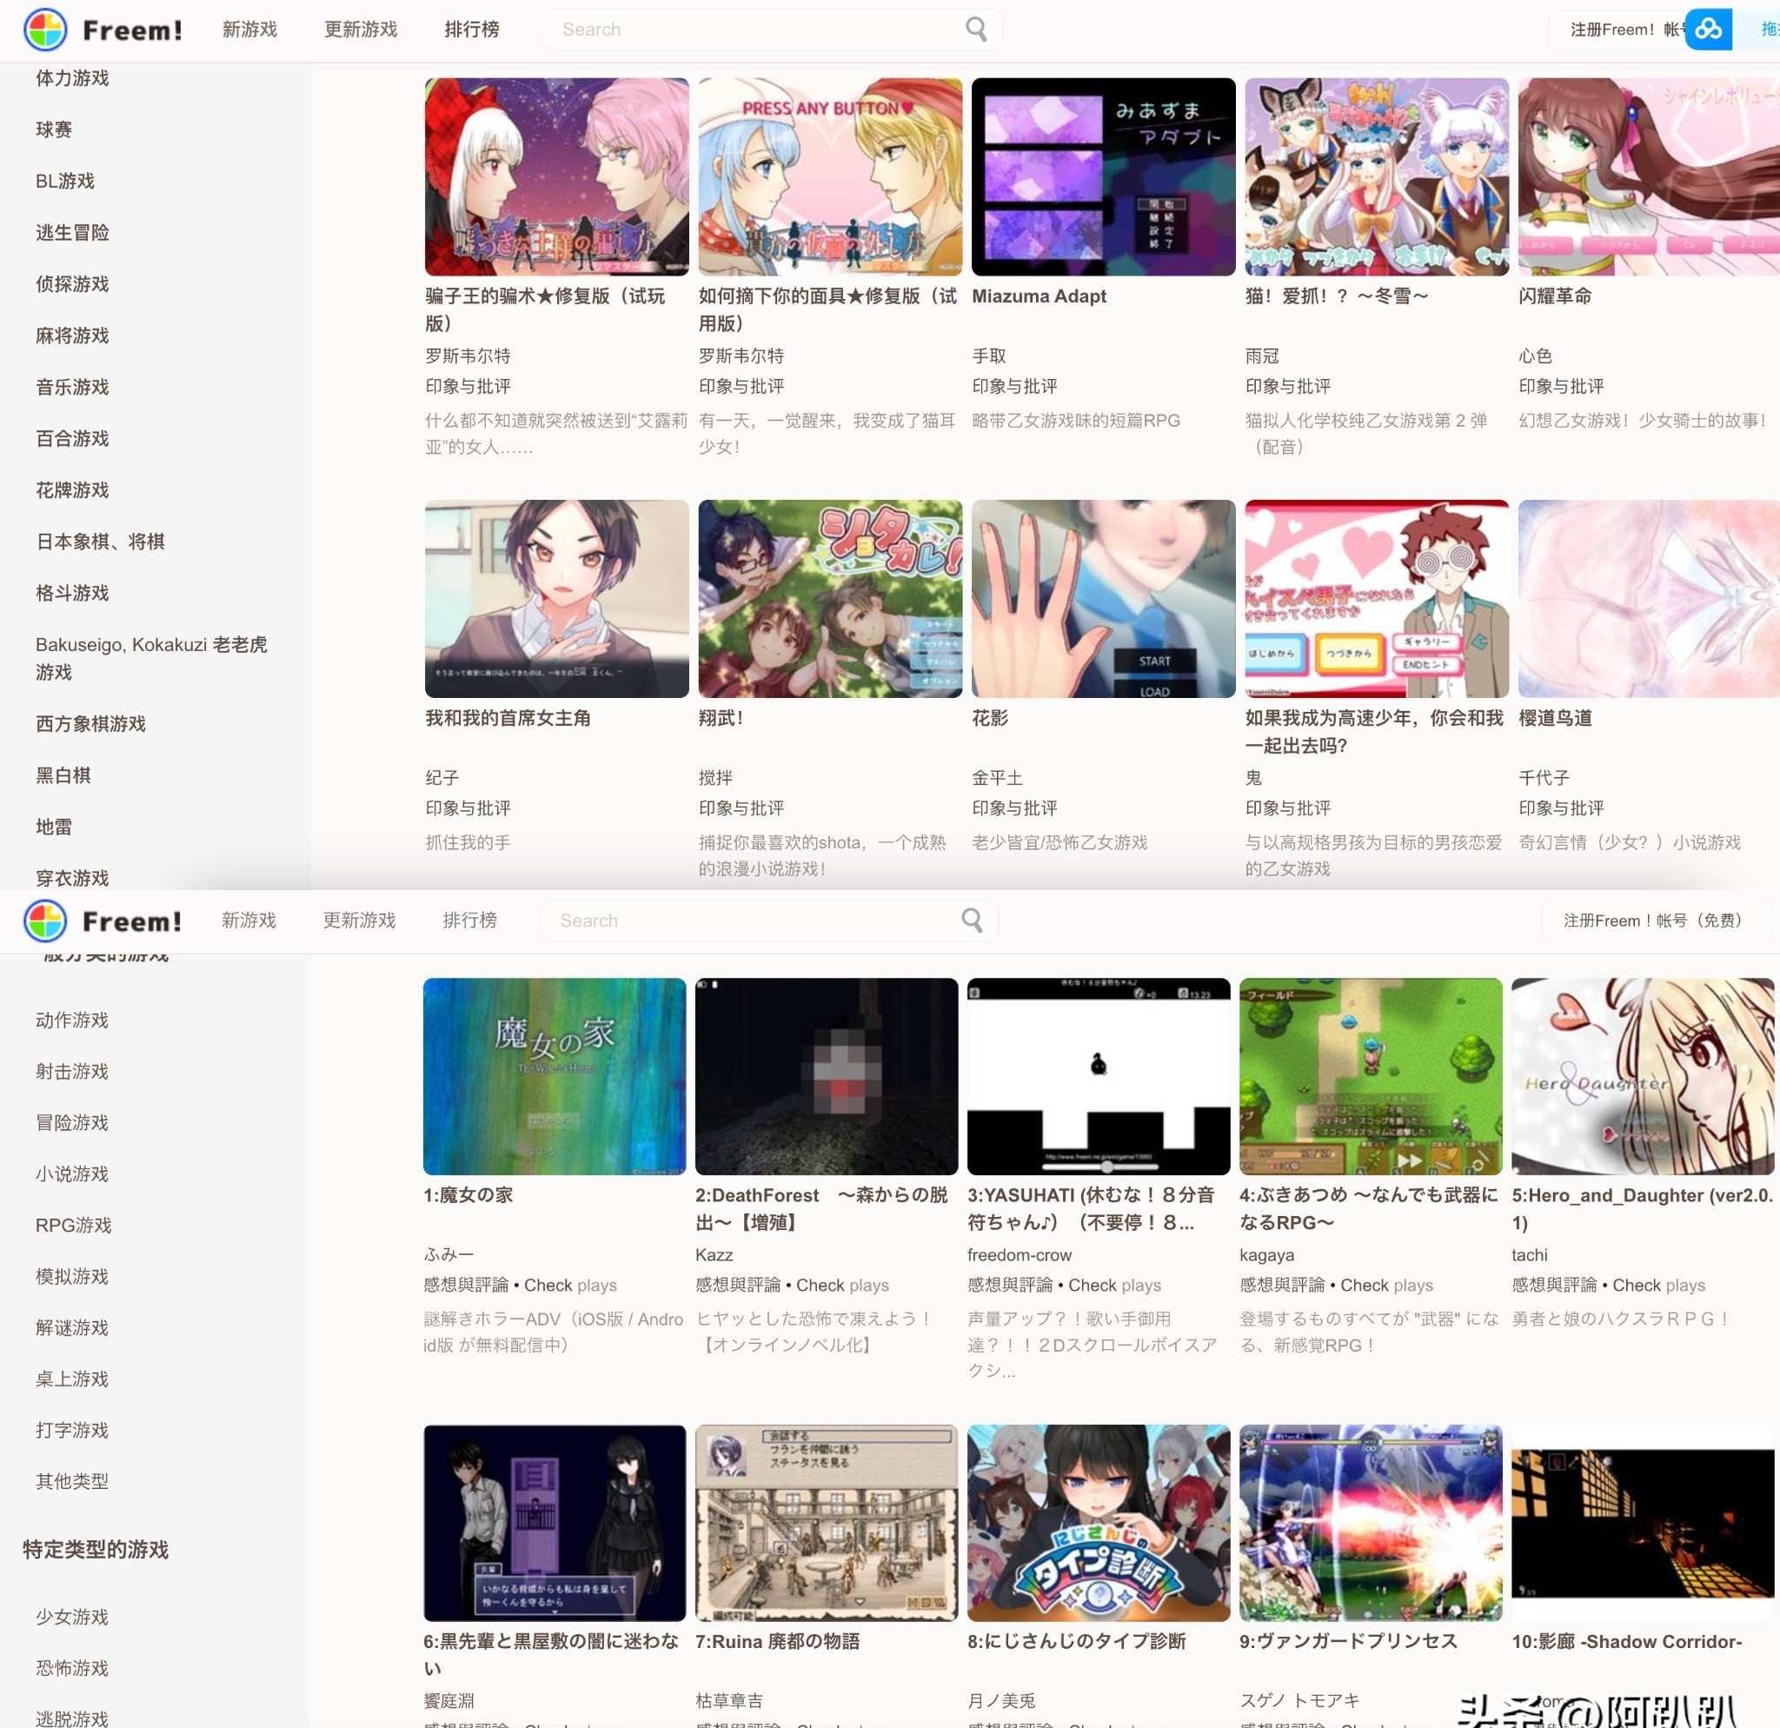
Task: Click 樱道鸟道 game title
Action: [x=1555, y=718]
